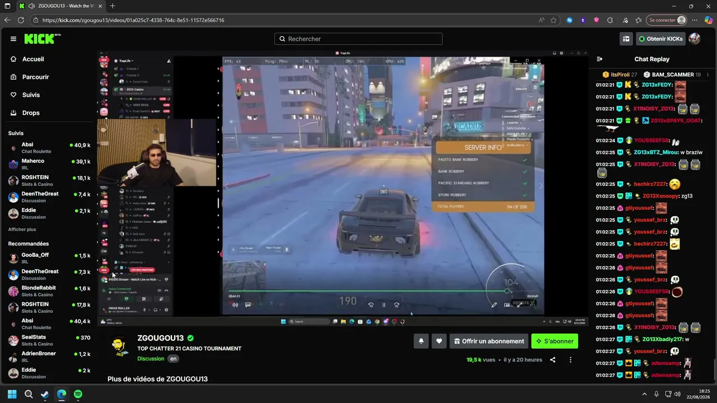The height and width of the screenshot is (403, 717).
Task: Open the Parcourir sidebar item
Action: point(36,77)
